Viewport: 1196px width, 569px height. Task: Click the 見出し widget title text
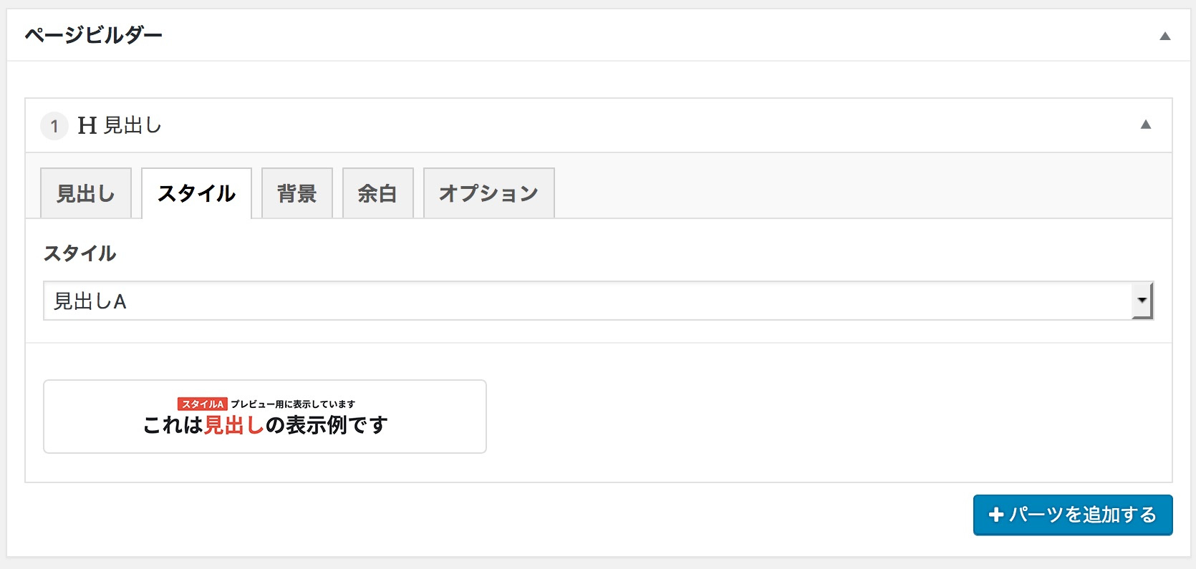133,126
